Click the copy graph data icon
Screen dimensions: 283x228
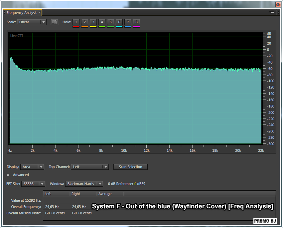click(x=55, y=22)
